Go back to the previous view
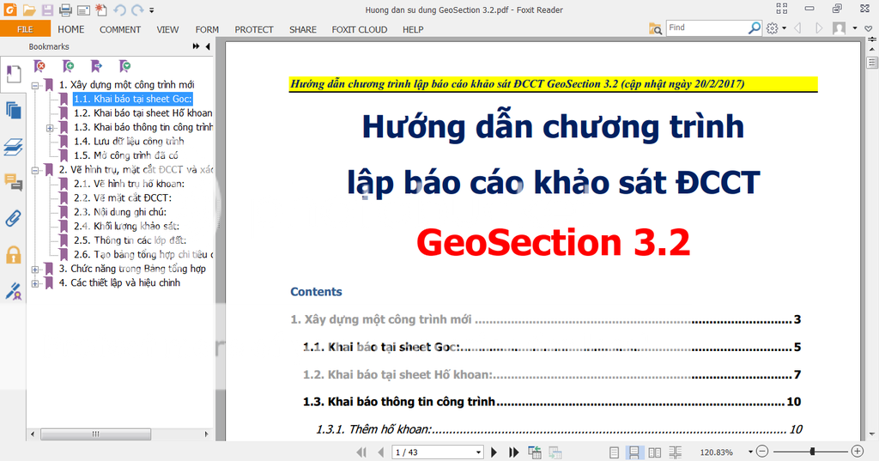Image resolution: width=879 pixels, height=461 pixels. (535, 452)
